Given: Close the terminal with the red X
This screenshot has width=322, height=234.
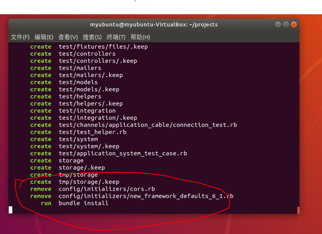Looking at the screenshot, I should (x=294, y=25).
